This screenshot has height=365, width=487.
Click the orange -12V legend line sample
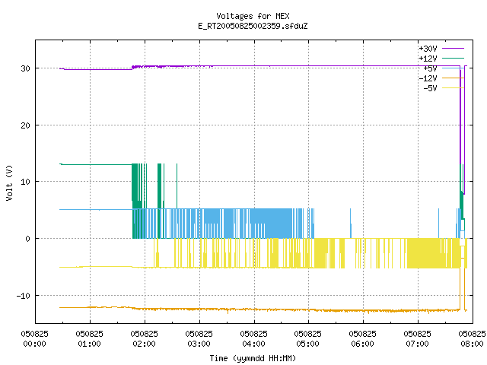coord(453,78)
